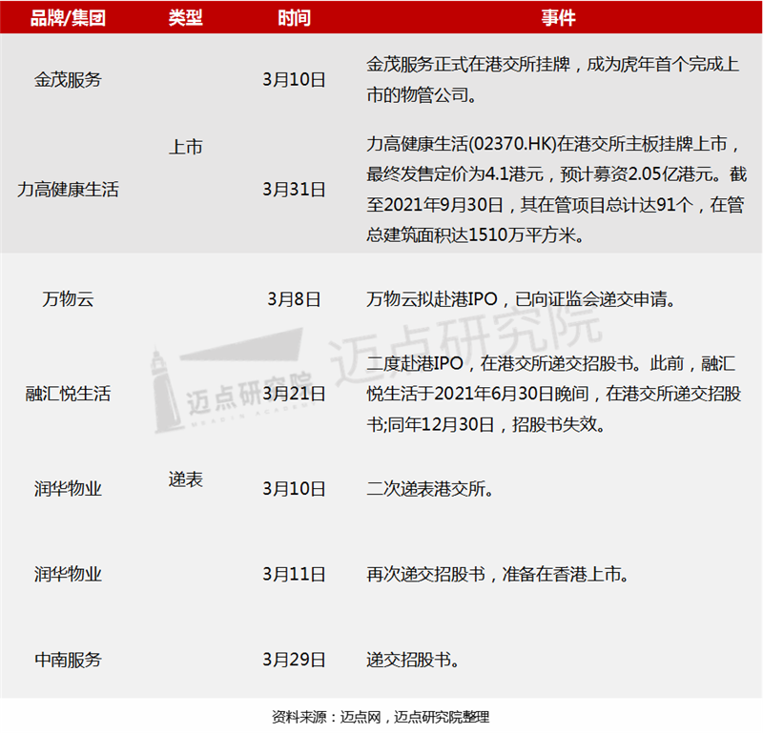Click the 万物云 brand cell
The width and height of the screenshot is (763, 733).
click(68, 299)
